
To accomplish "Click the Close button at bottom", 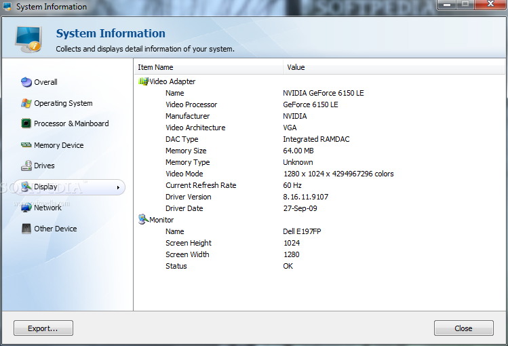I will click(x=464, y=328).
